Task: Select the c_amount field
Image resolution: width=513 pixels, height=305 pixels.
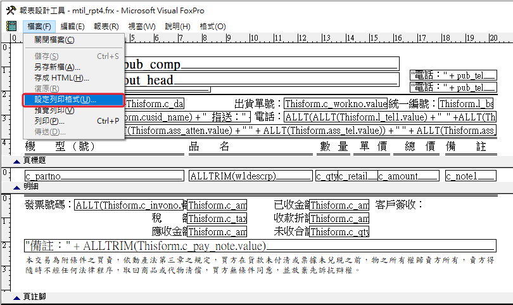Action: [x=408, y=176]
